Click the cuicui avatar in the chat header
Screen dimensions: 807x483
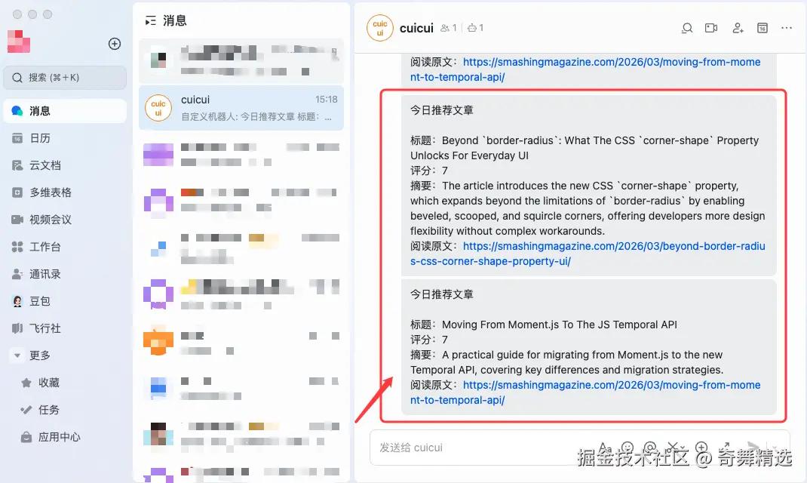380,28
